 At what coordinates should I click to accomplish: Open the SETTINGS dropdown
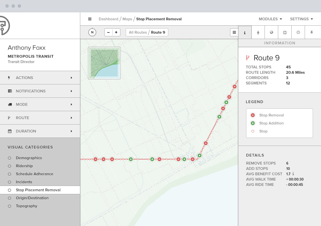pyautogui.click(x=301, y=19)
